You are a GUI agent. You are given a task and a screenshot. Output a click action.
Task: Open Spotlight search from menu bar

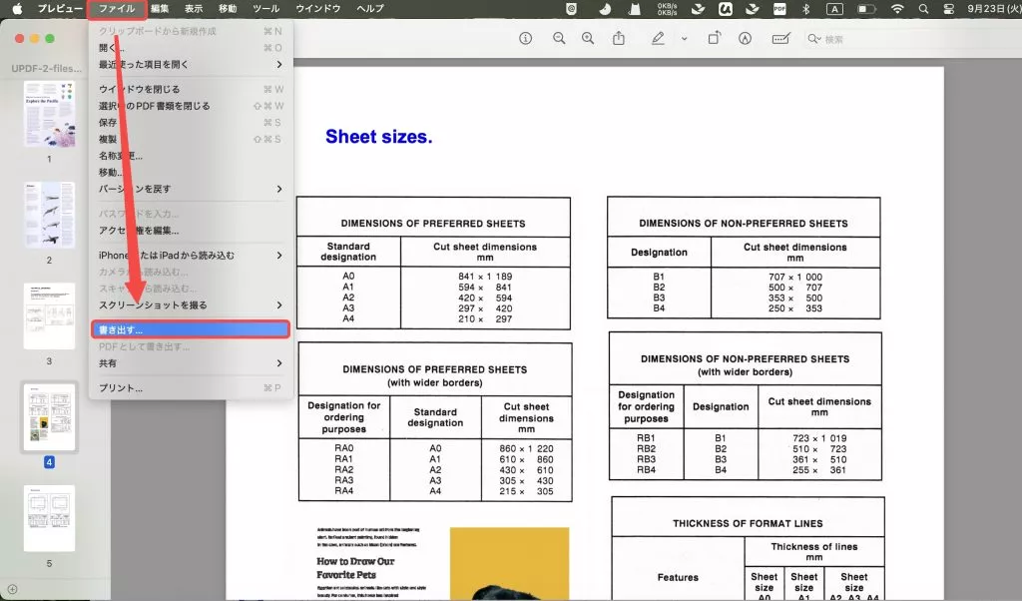click(x=923, y=8)
